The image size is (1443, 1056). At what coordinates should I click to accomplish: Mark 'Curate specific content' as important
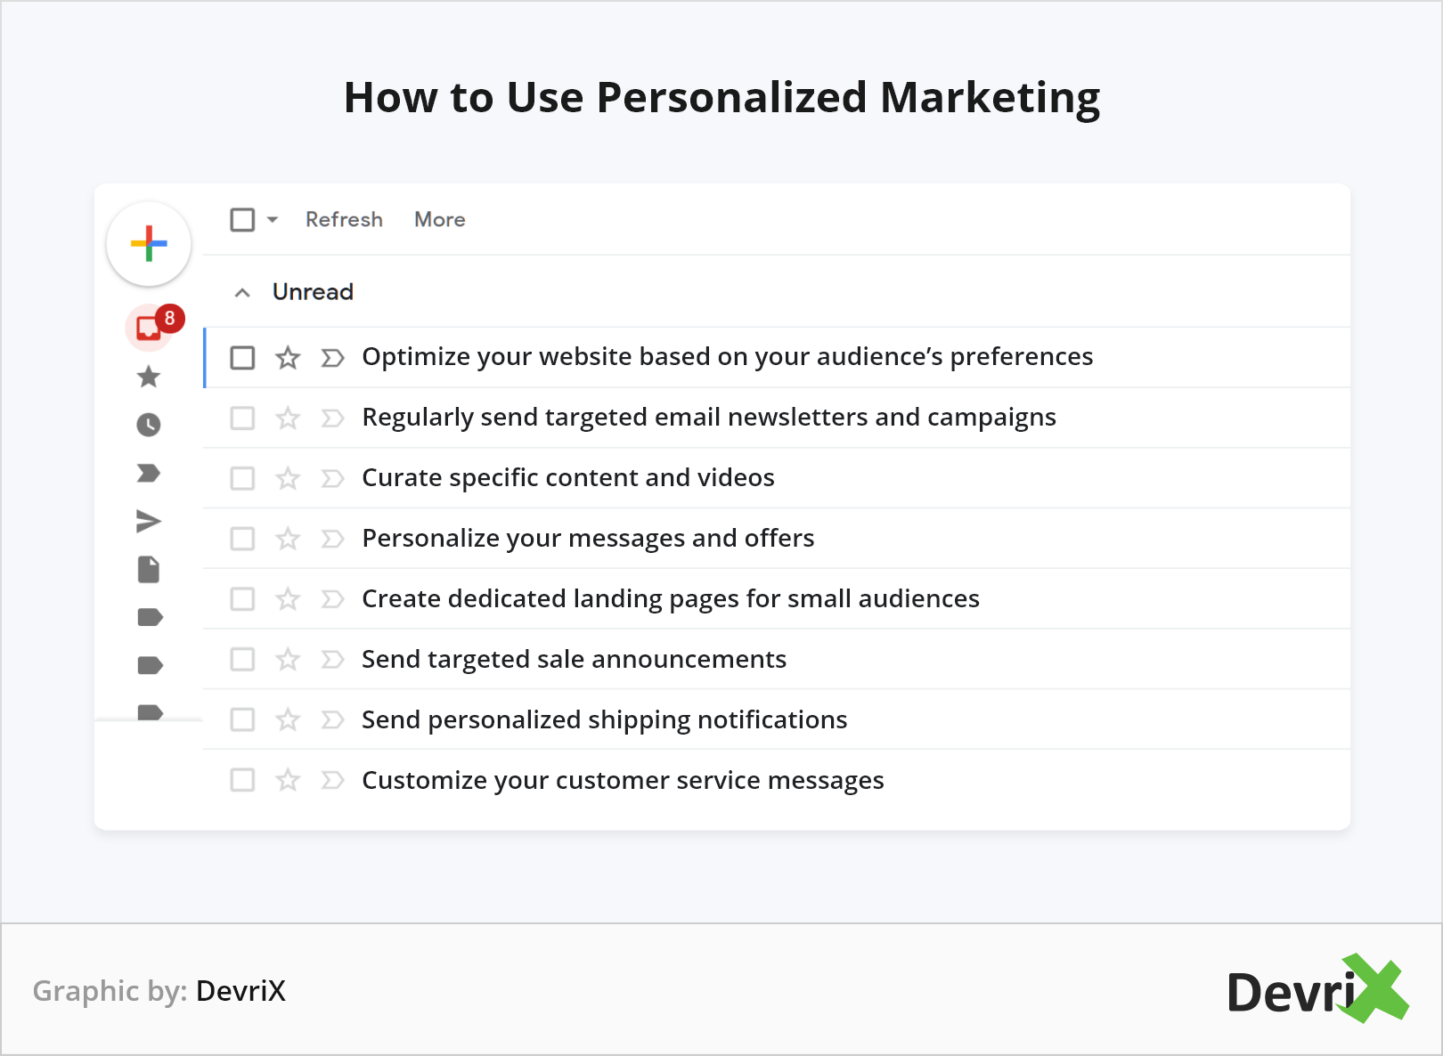point(332,479)
